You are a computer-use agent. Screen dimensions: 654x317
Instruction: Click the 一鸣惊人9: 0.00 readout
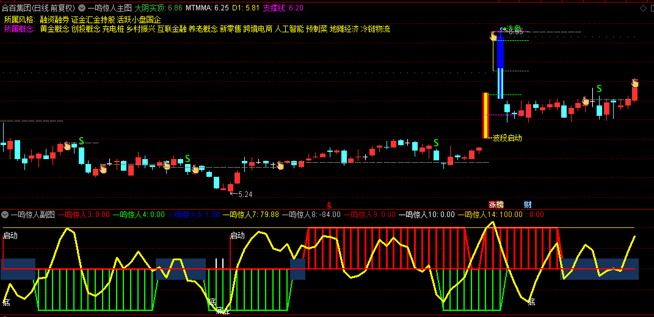(369, 215)
